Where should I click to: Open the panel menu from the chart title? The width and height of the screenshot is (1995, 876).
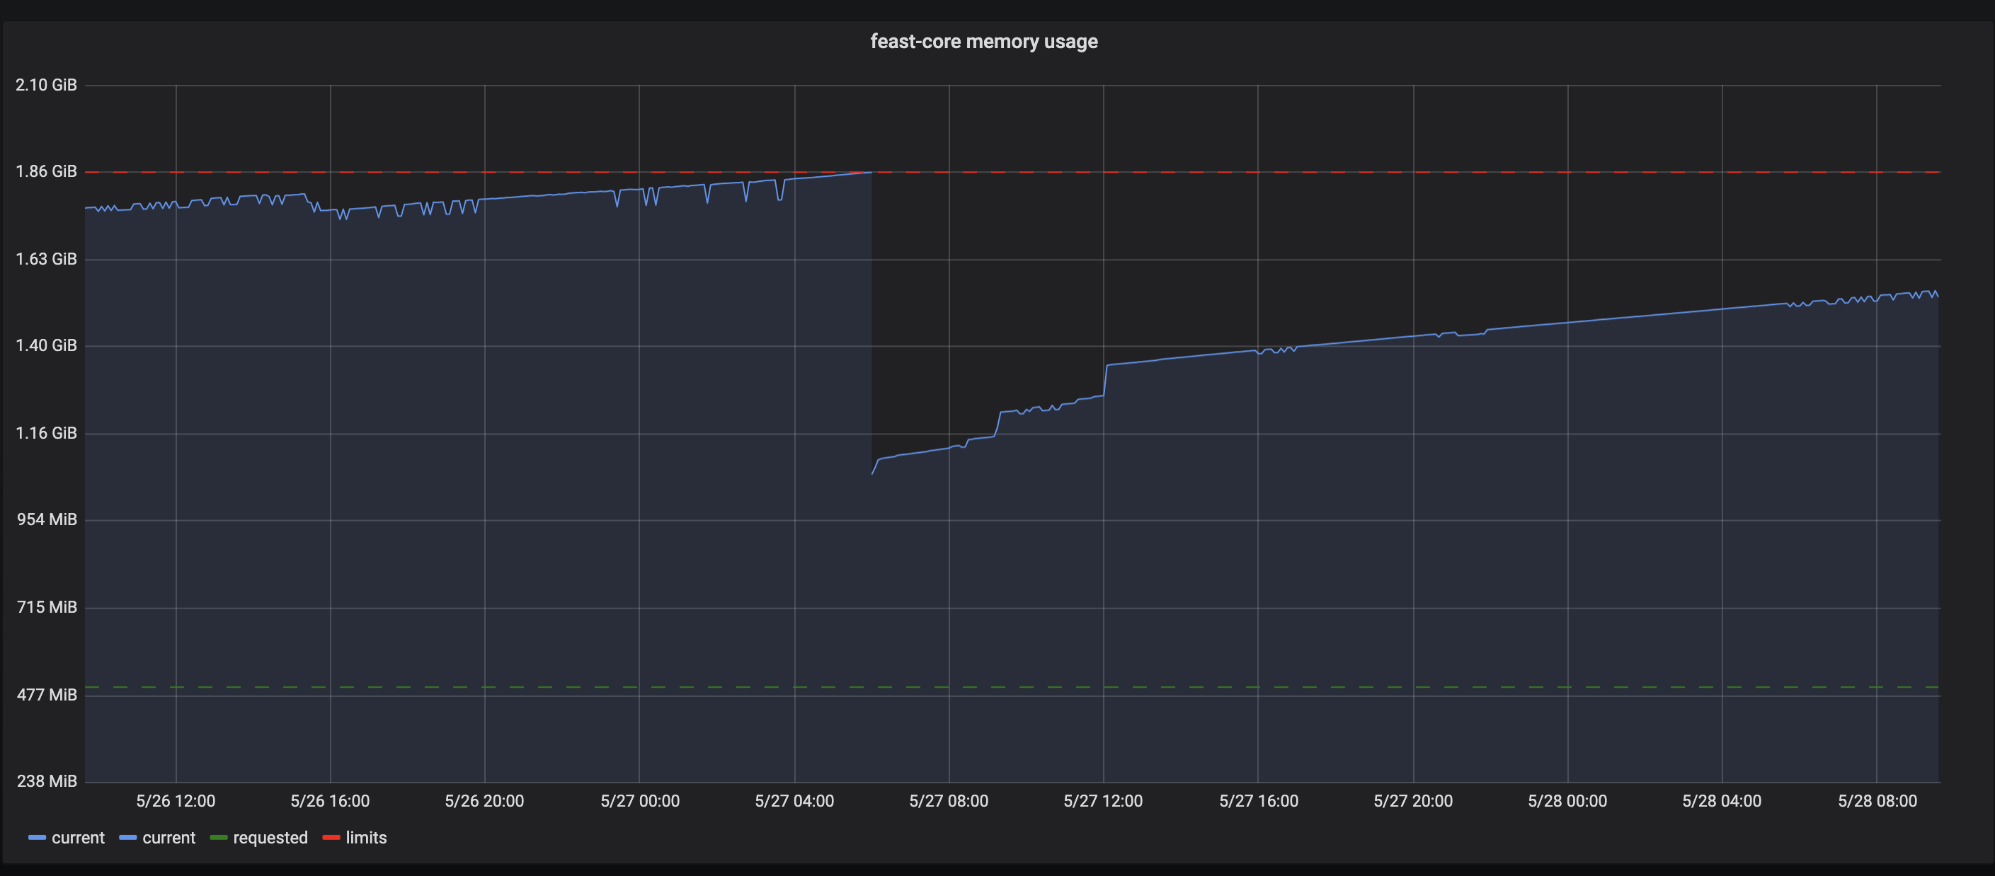tap(984, 41)
